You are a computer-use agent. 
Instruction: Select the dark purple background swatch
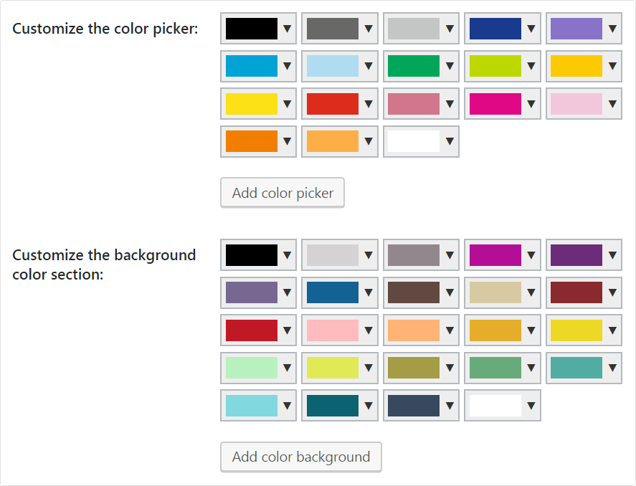pos(576,254)
